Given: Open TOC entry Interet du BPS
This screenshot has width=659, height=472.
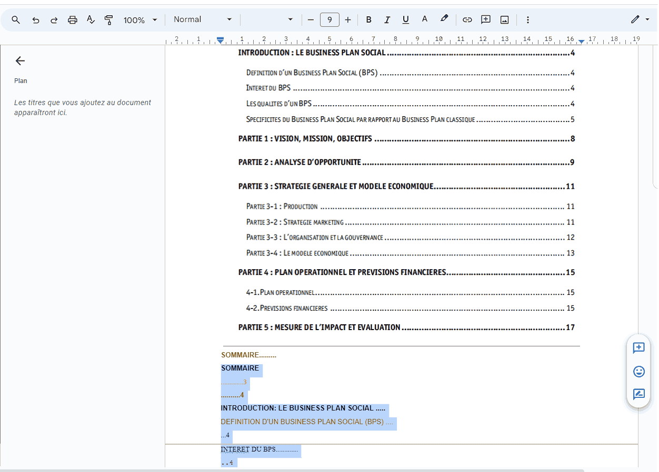Looking at the screenshot, I should [x=410, y=88].
